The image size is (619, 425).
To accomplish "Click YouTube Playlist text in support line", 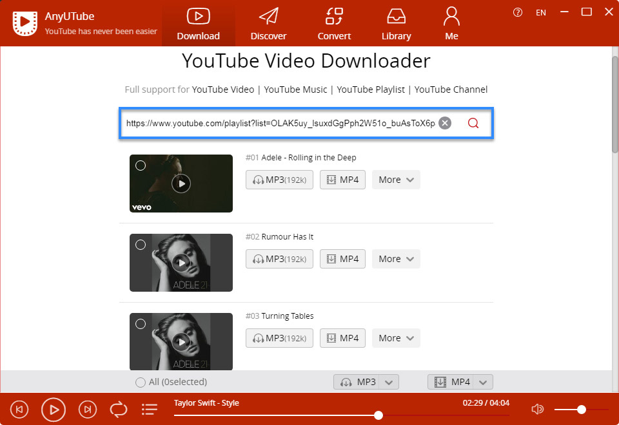I will 371,90.
